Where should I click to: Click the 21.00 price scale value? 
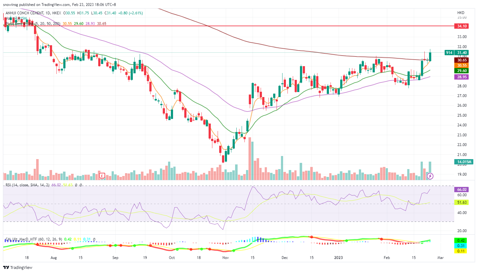pos(462,155)
